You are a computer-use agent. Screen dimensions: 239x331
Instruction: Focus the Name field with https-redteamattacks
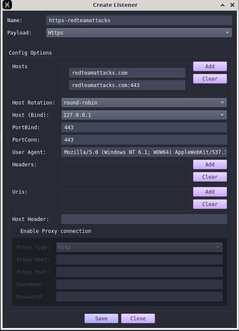(139, 20)
